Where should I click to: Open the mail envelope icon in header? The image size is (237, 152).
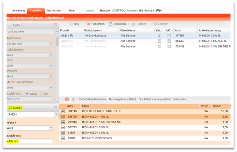158,11
